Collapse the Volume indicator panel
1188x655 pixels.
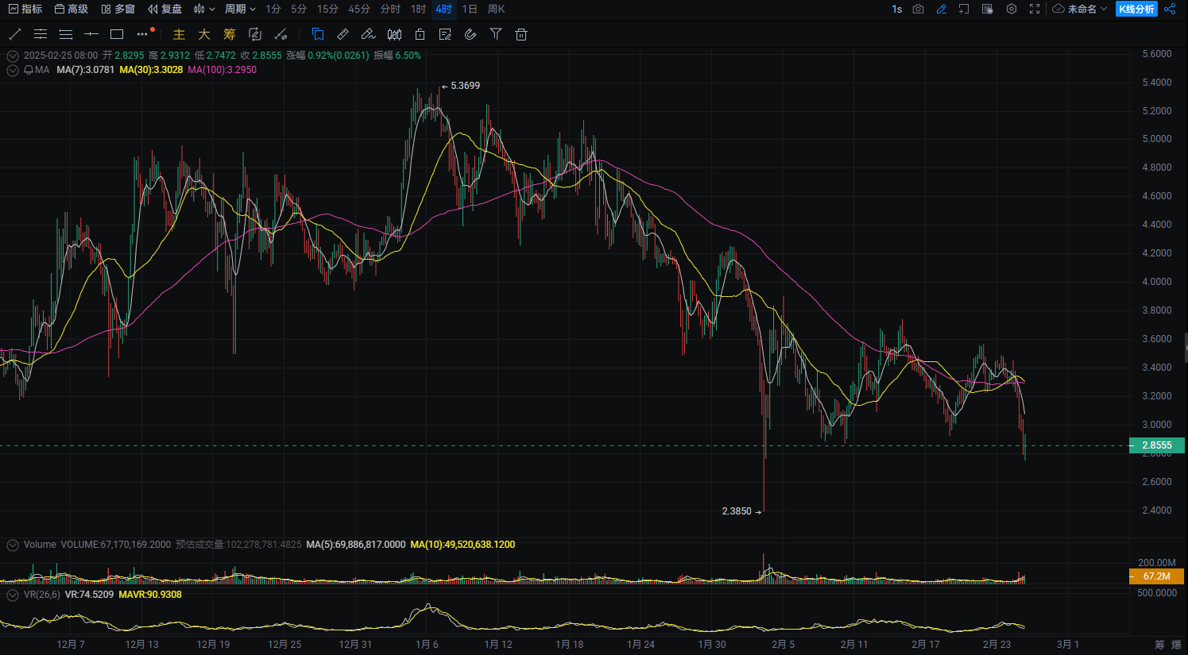click(13, 545)
